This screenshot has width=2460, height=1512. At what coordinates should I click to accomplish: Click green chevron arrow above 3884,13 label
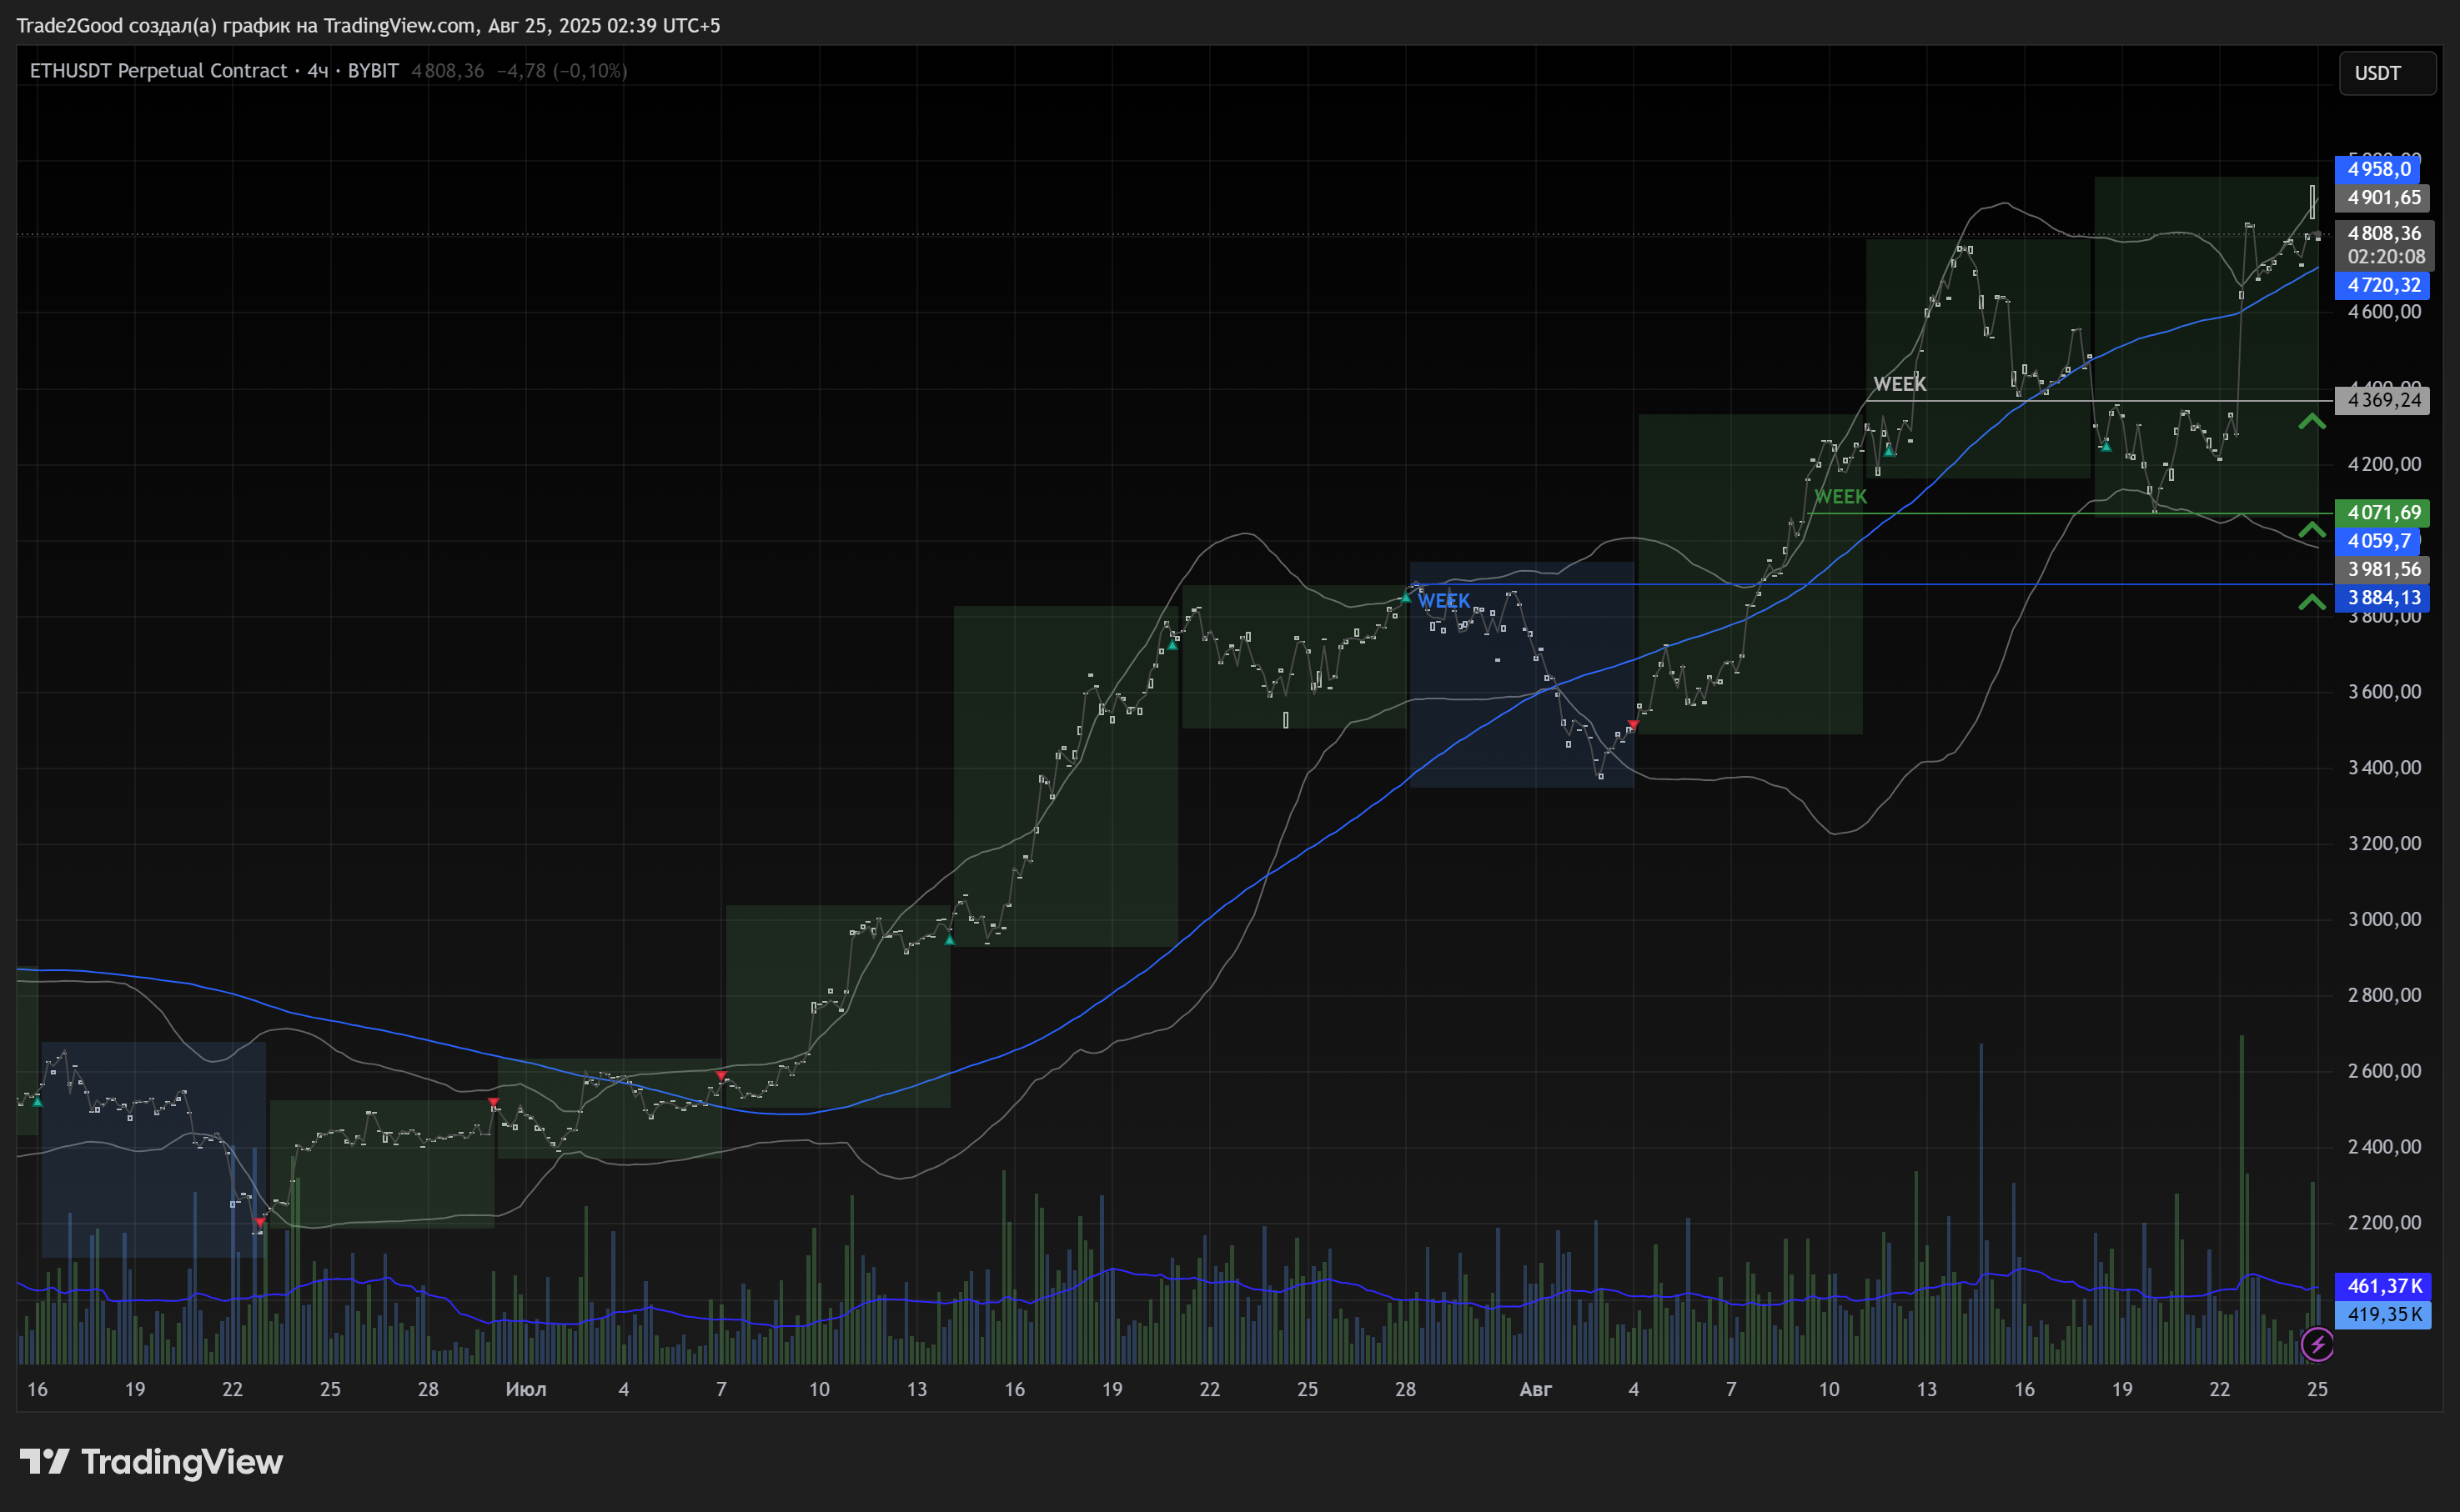coord(2311,602)
